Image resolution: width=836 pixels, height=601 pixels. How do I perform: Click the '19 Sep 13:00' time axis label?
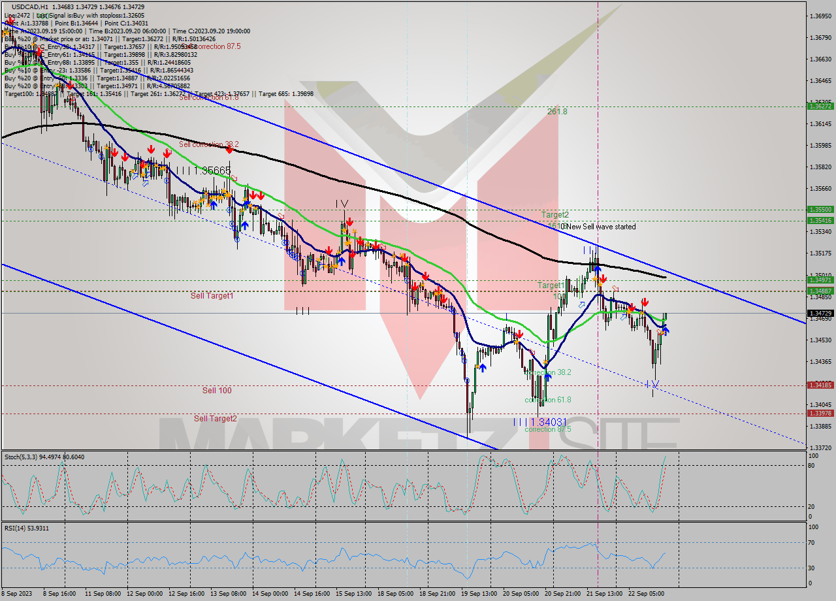479,594
